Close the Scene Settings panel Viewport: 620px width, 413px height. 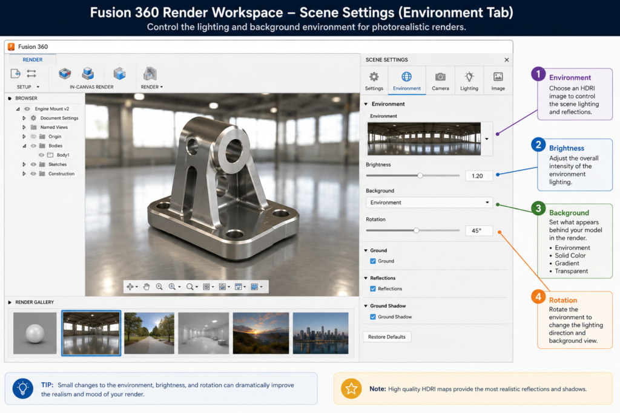[507, 60]
